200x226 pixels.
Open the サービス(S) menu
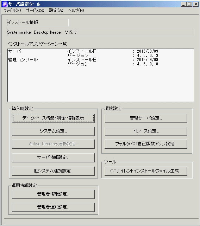point(35,11)
